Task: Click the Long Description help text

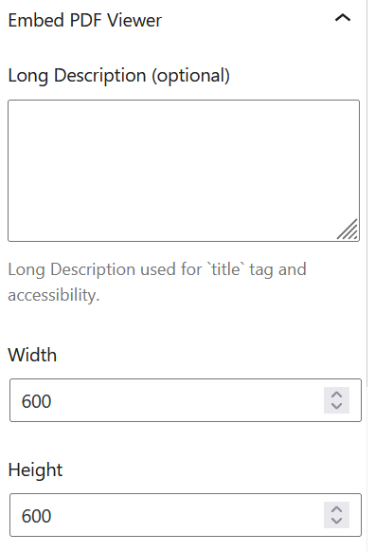Action: coord(157,282)
